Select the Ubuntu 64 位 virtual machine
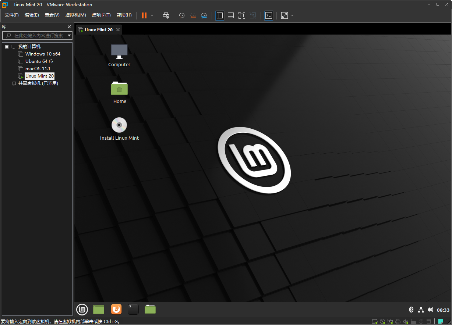This screenshot has height=325, width=452. click(x=39, y=61)
